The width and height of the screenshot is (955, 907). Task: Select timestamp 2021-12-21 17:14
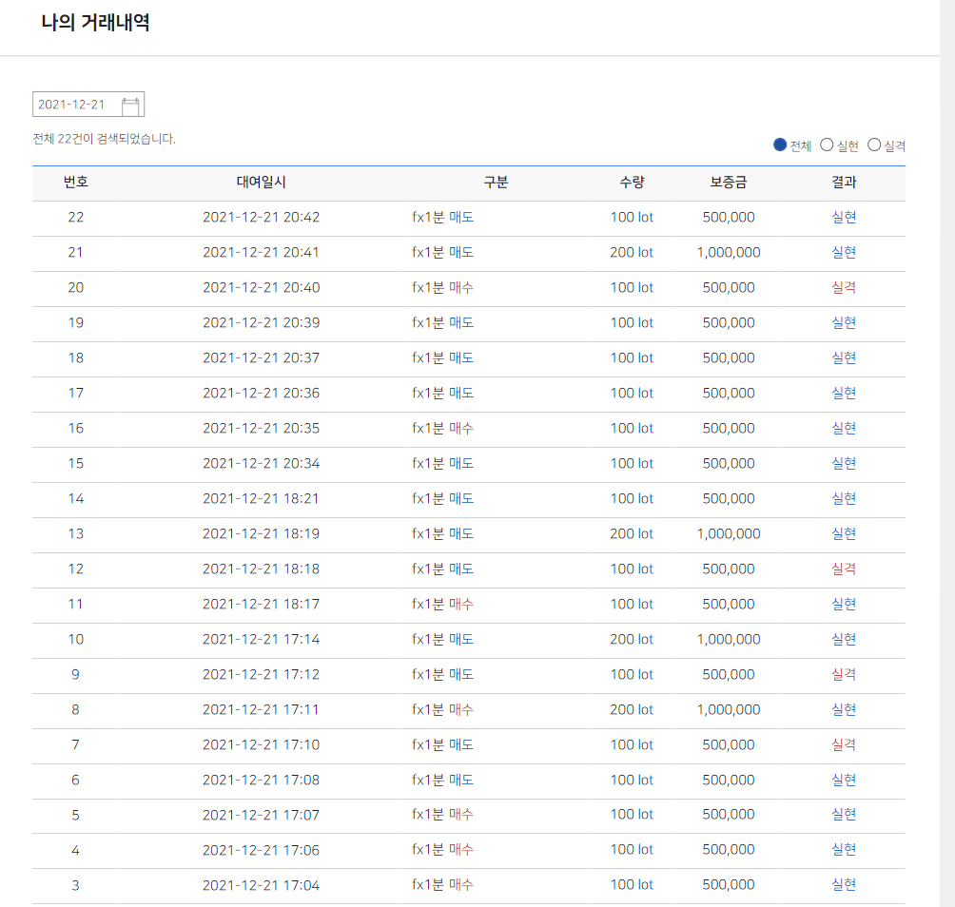pos(261,639)
